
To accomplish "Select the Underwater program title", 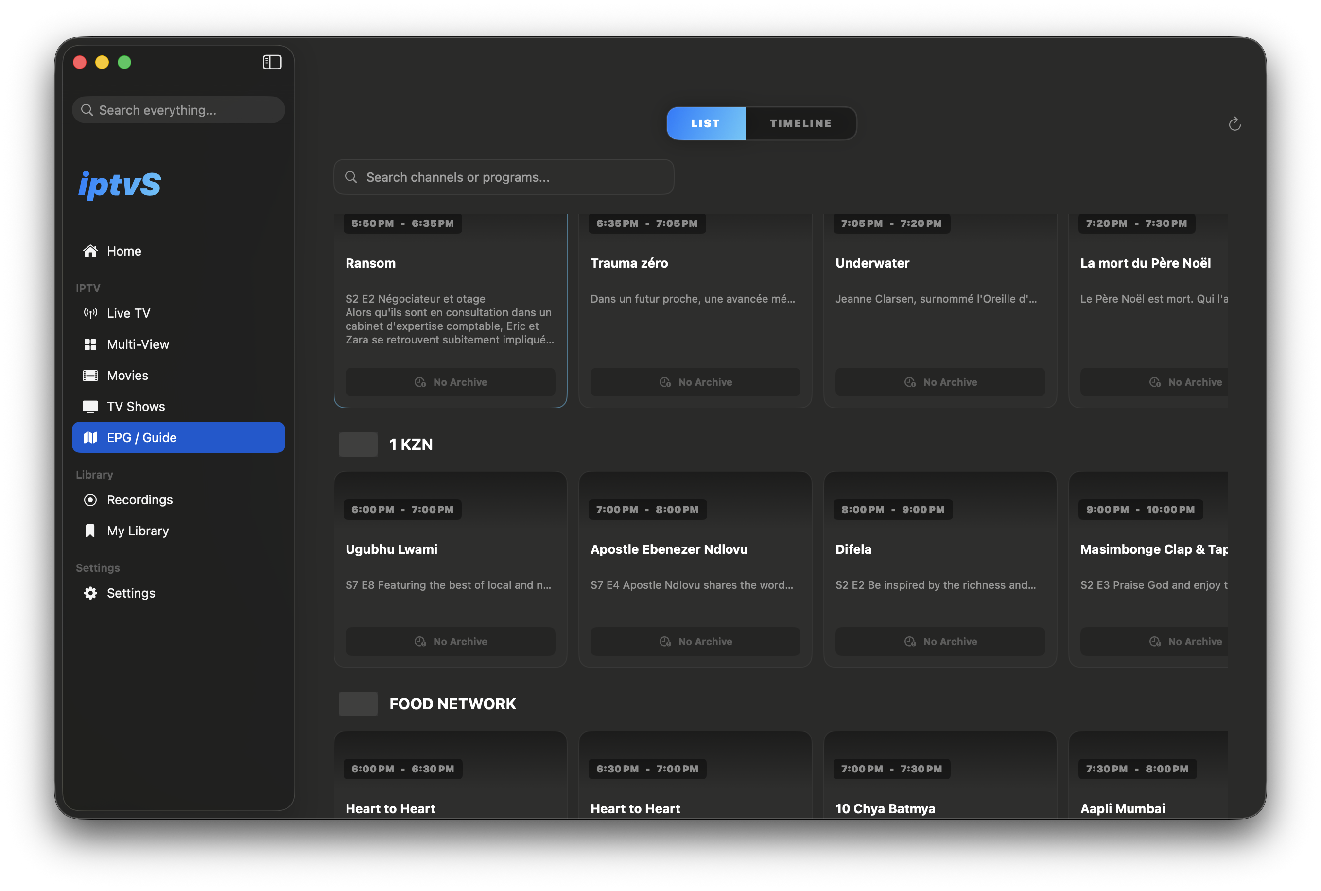I will click(x=872, y=263).
